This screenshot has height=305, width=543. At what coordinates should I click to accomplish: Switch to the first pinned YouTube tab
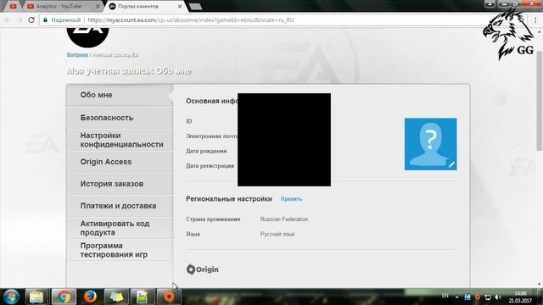pyautogui.click(x=14, y=7)
